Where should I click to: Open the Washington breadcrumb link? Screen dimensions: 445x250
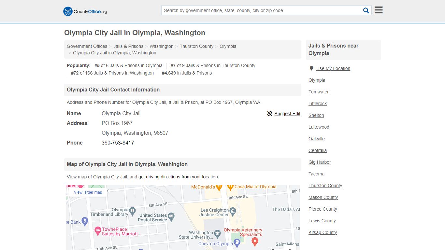point(162,46)
